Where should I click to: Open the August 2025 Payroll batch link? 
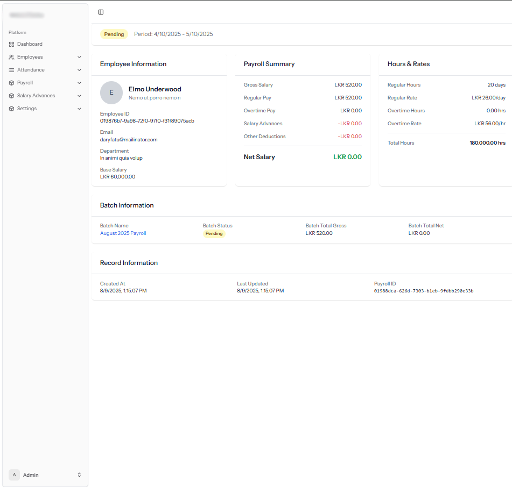coord(123,233)
